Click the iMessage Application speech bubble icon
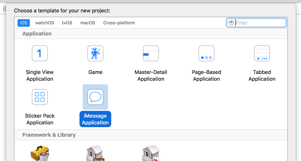This screenshot has height=161, width=301. 95,97
